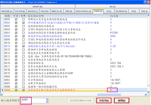Open the FIX ERROR [J] tab
Viewport: 151px width, 105px height.
(x=122, y=11)
